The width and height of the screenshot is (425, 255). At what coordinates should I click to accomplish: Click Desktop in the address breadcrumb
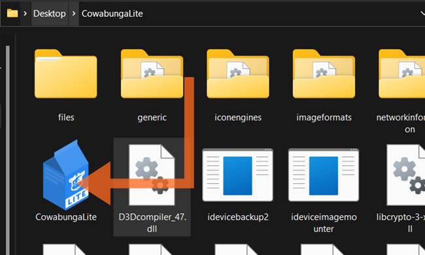(49, 14)
